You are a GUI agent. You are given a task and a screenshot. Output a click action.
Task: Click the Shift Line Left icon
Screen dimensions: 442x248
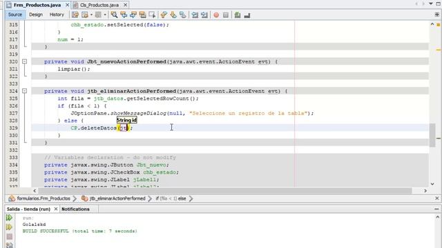coord(195,15)
